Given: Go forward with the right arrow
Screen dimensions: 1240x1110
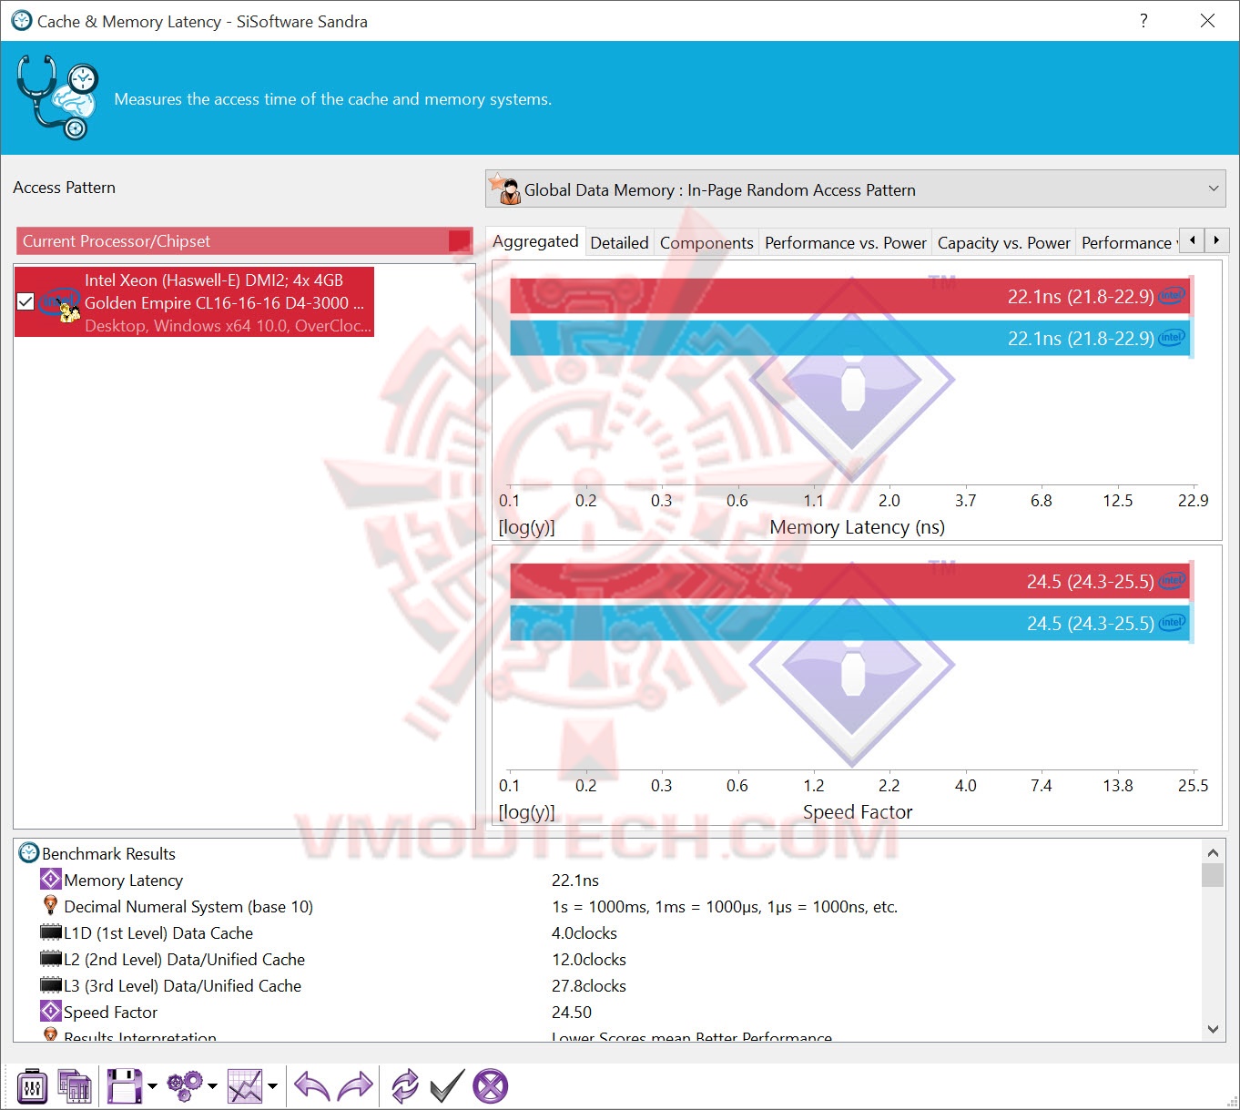Looking at the screenshot, I should pos(355,1086).
